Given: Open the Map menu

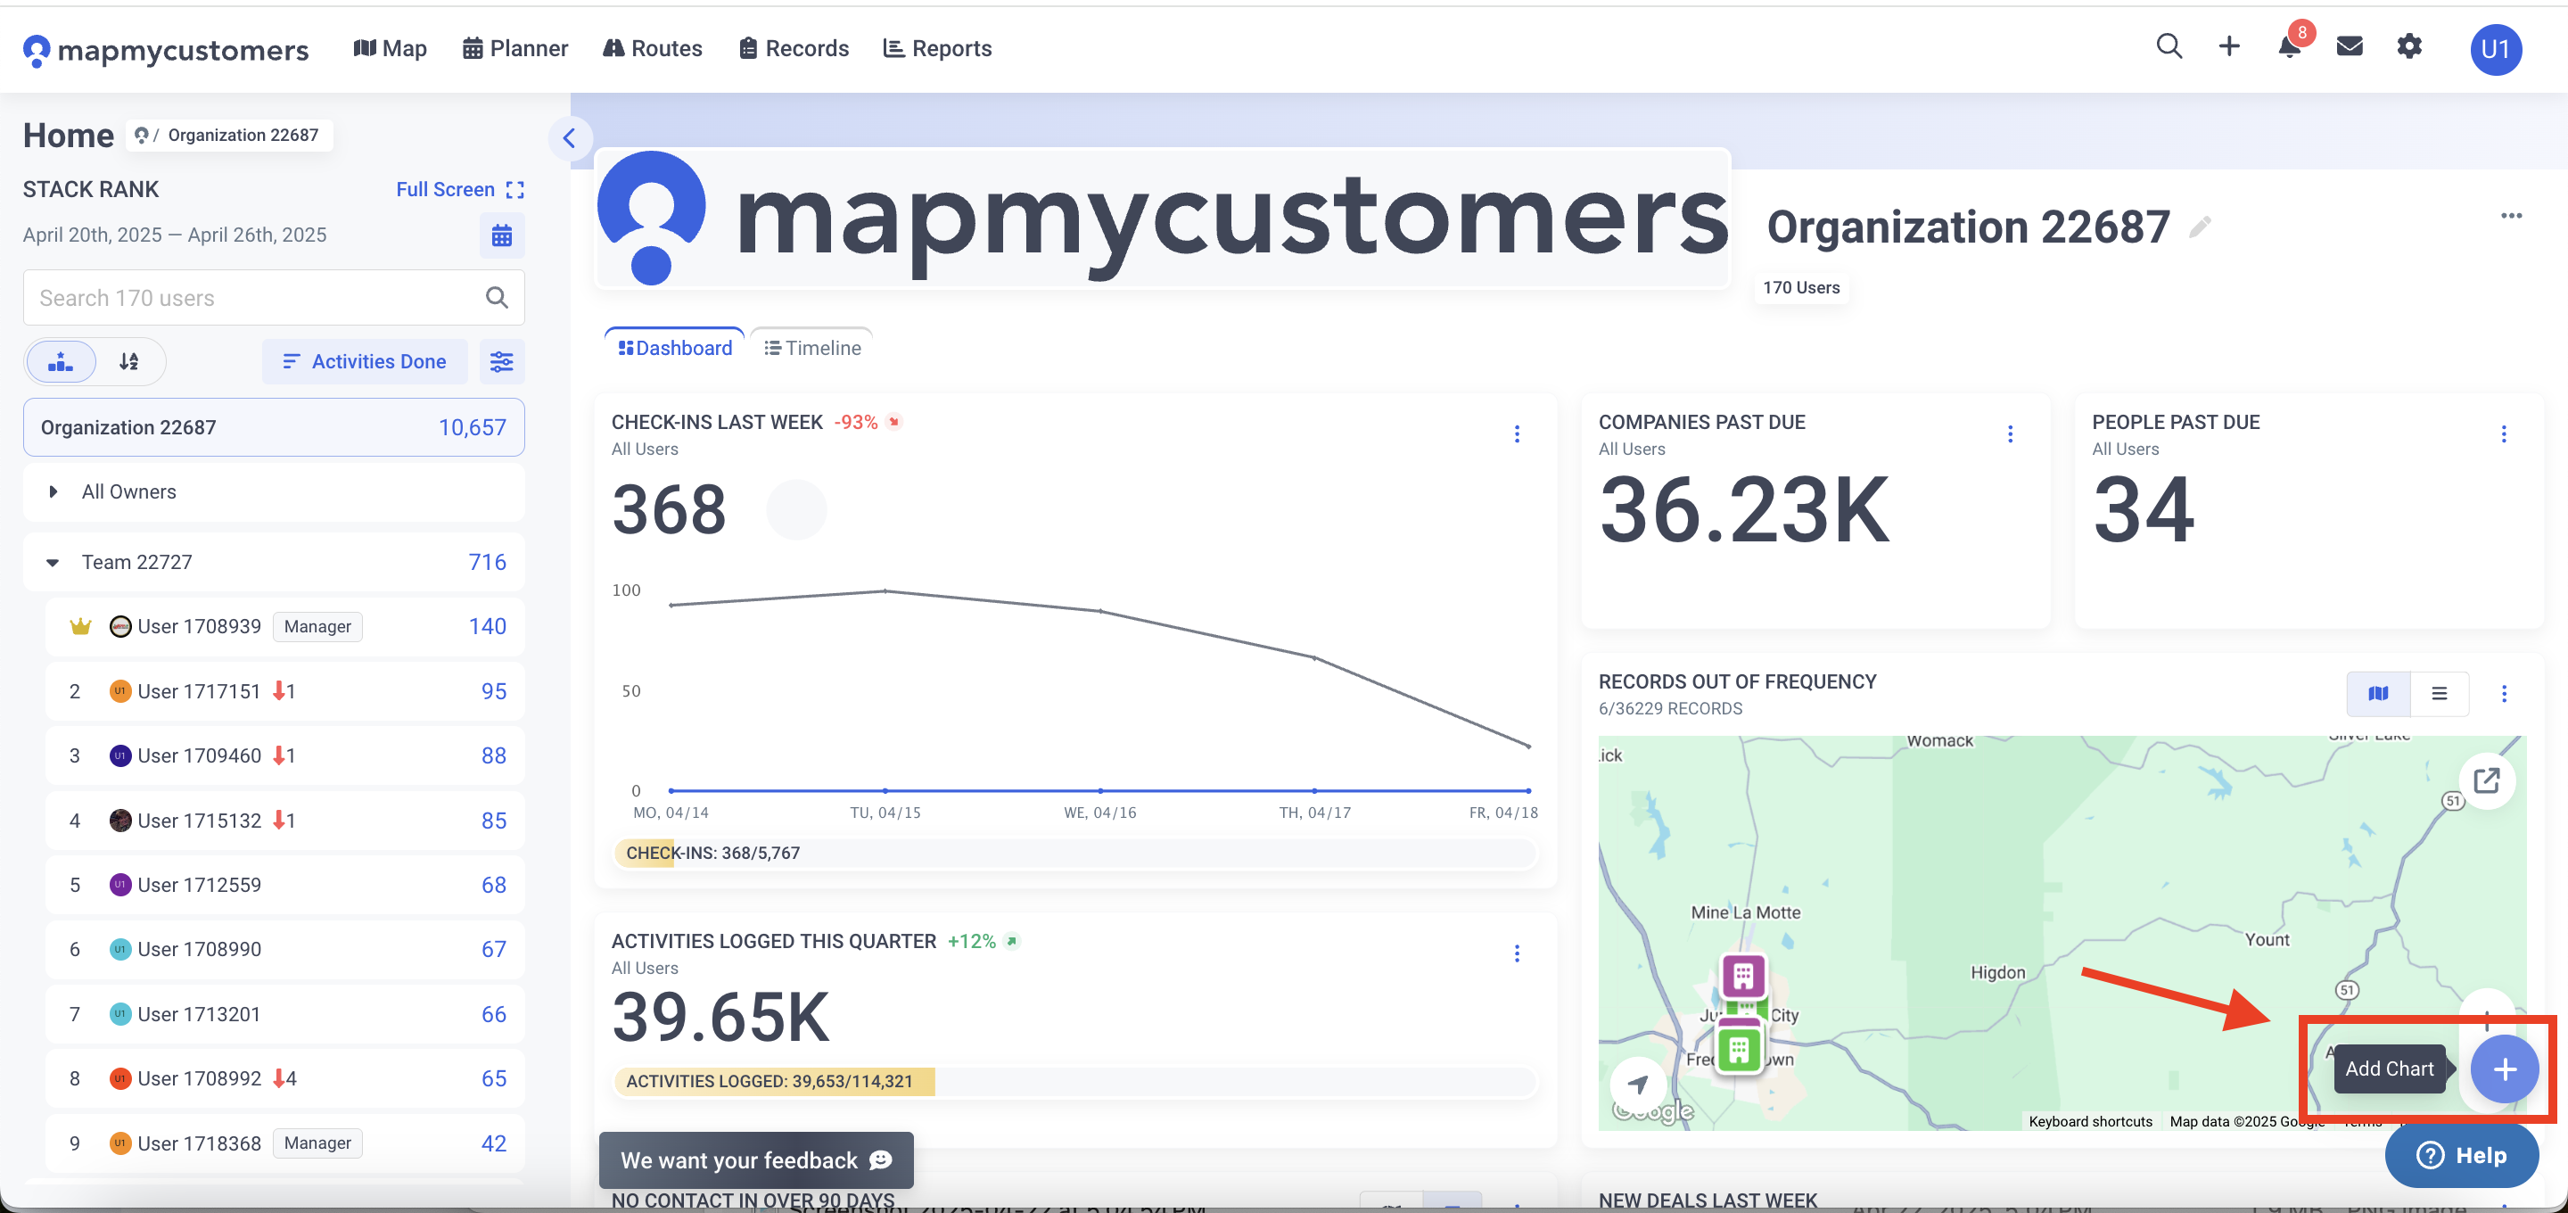Looking at the screenshot, I should pyautogui.click(x=390, y=48).
